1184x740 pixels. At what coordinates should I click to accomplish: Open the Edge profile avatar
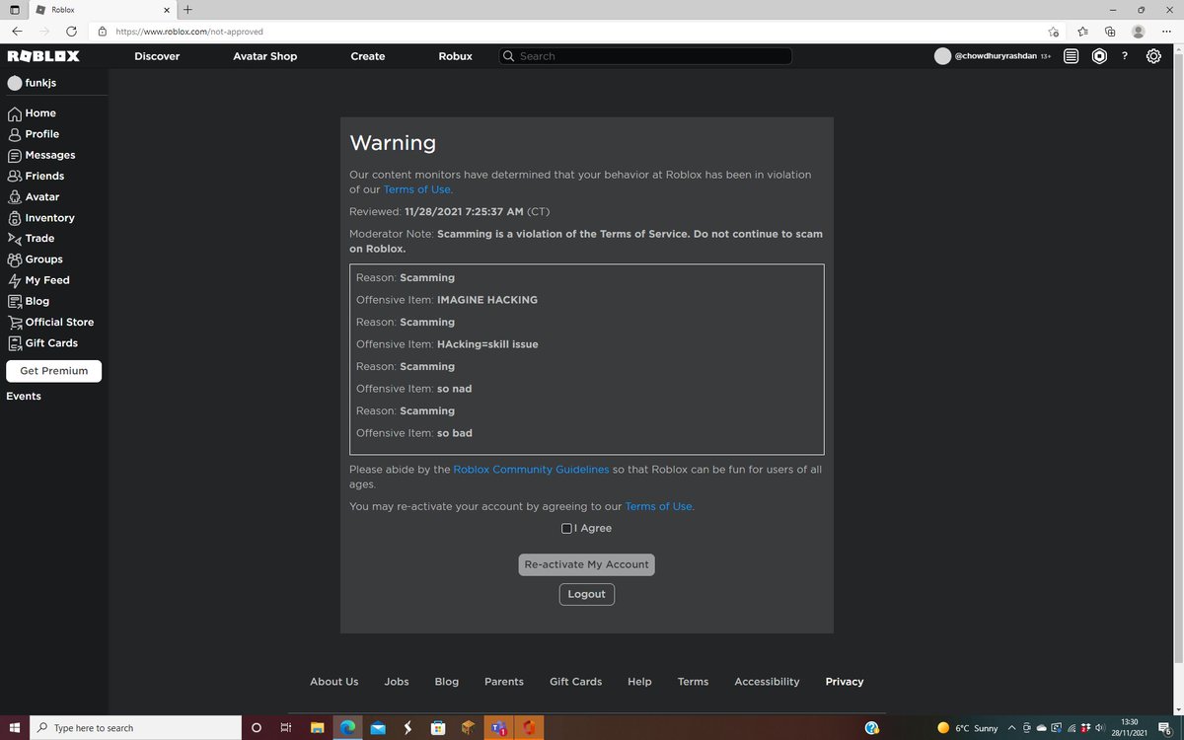(1139, 32)
